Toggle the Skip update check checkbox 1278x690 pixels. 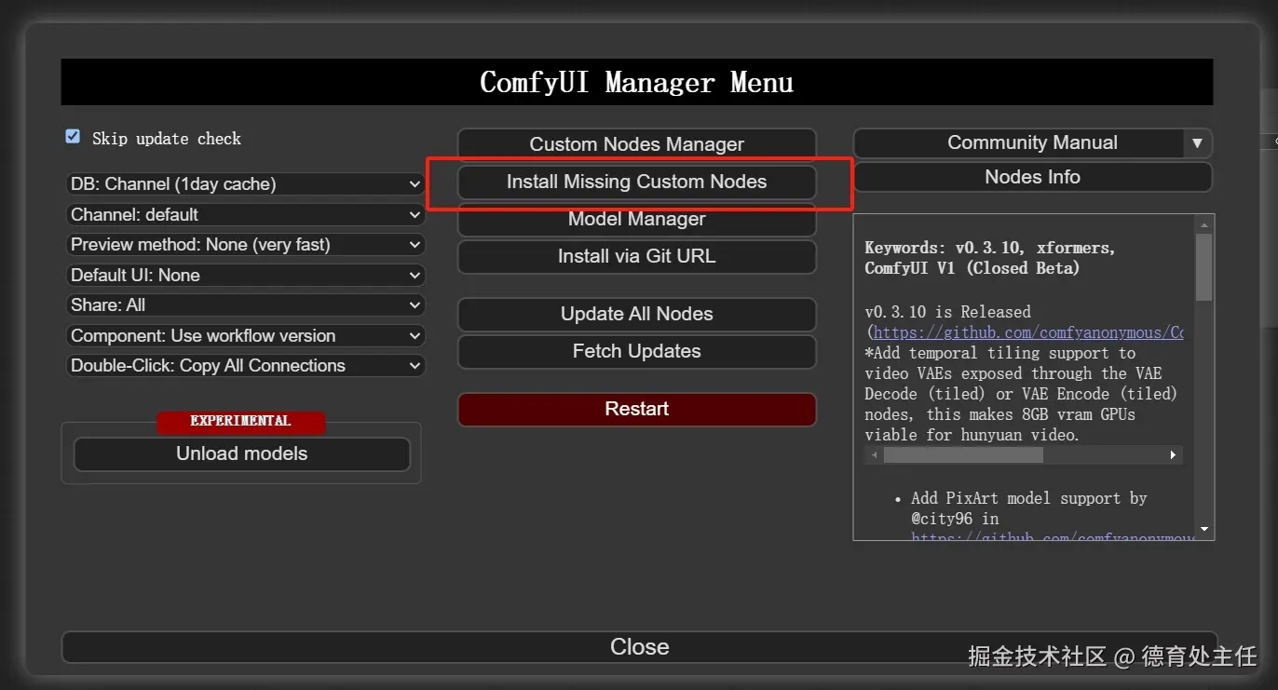tap(73, 137)
